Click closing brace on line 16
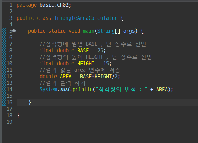Screen dimensions: 198x143 coord(30,103)
